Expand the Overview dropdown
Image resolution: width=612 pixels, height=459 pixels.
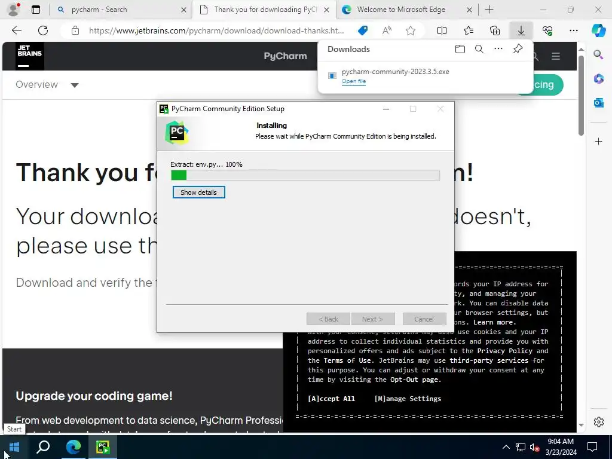click(47, 85)
